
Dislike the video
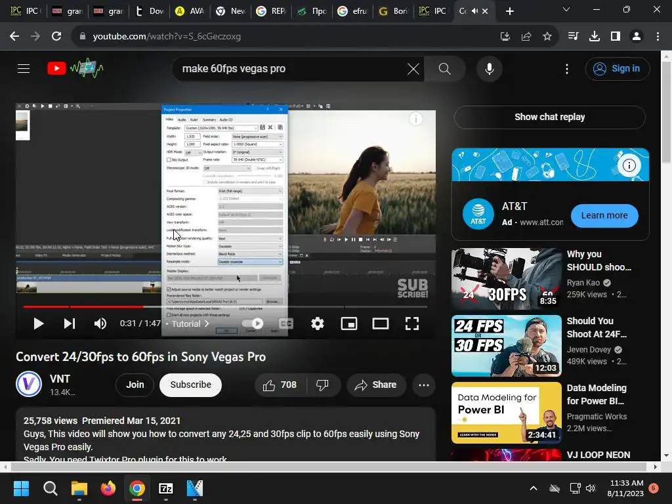(x=323, y=385)
